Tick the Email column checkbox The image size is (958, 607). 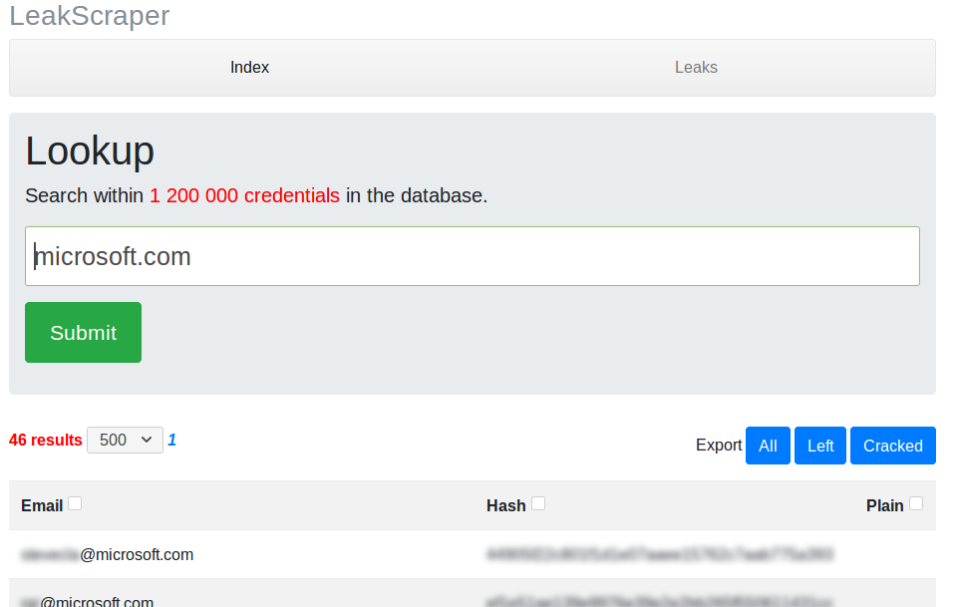(75, 503)
